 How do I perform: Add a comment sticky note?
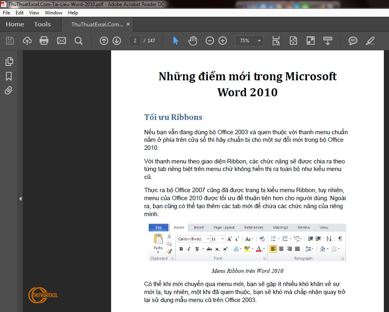click(353, 41)
